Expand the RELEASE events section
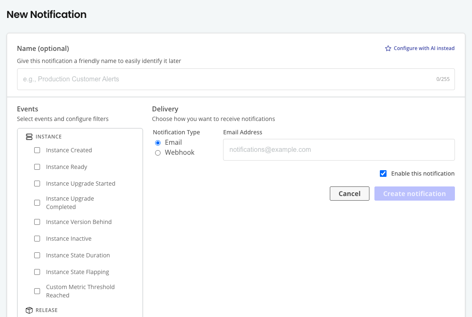The width and height of the screenshot is (472, 317). coord(46,310)
